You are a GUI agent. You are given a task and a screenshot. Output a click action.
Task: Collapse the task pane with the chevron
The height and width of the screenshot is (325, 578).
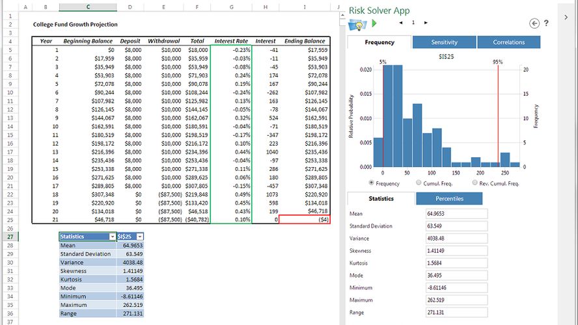(x=566, y=18)
